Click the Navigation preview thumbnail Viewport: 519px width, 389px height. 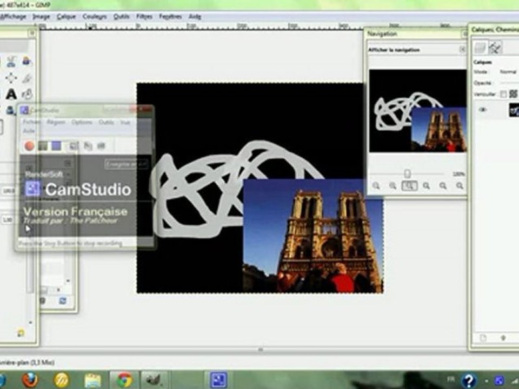(x=418, y=111)
